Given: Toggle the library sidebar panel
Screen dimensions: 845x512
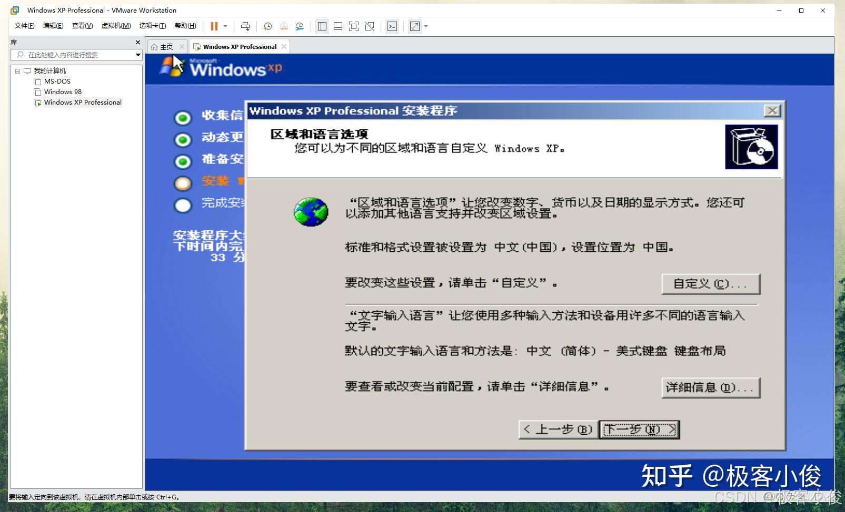Looking at the screenshot, I should click(x=322, y=26).
